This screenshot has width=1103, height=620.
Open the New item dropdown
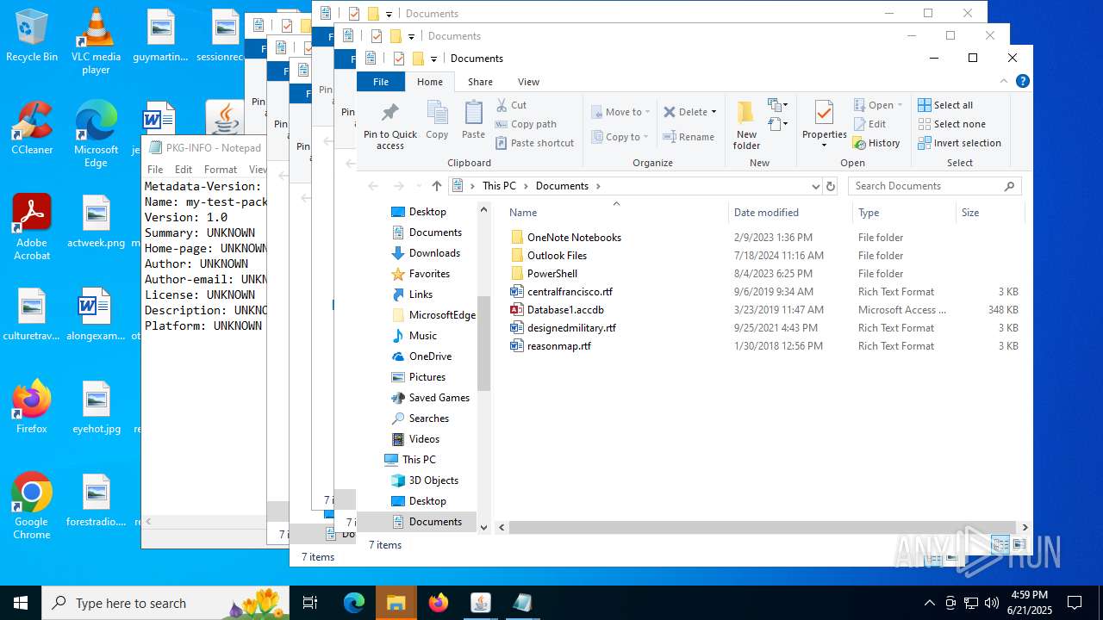click(x=778, y=105)
